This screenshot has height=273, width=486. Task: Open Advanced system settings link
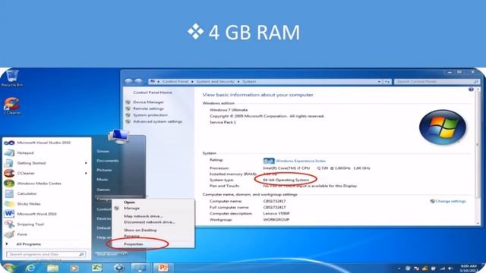(158, 121)
